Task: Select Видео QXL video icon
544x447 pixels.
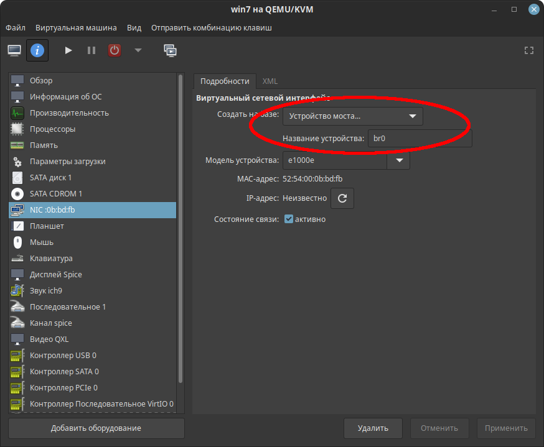Action: (17, 339)
